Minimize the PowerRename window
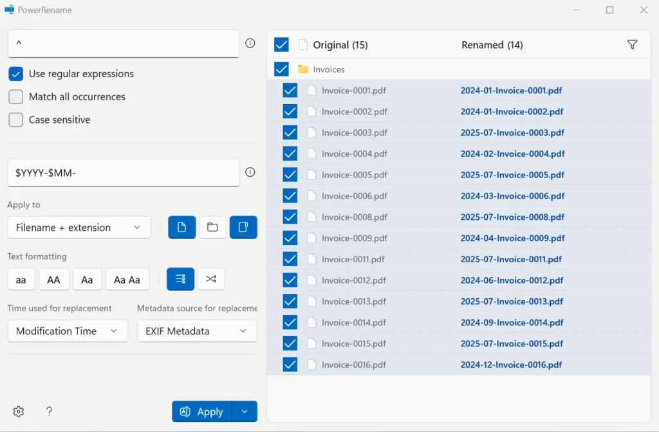Viewport: 659px width, 432px height. tap(577, 10)
